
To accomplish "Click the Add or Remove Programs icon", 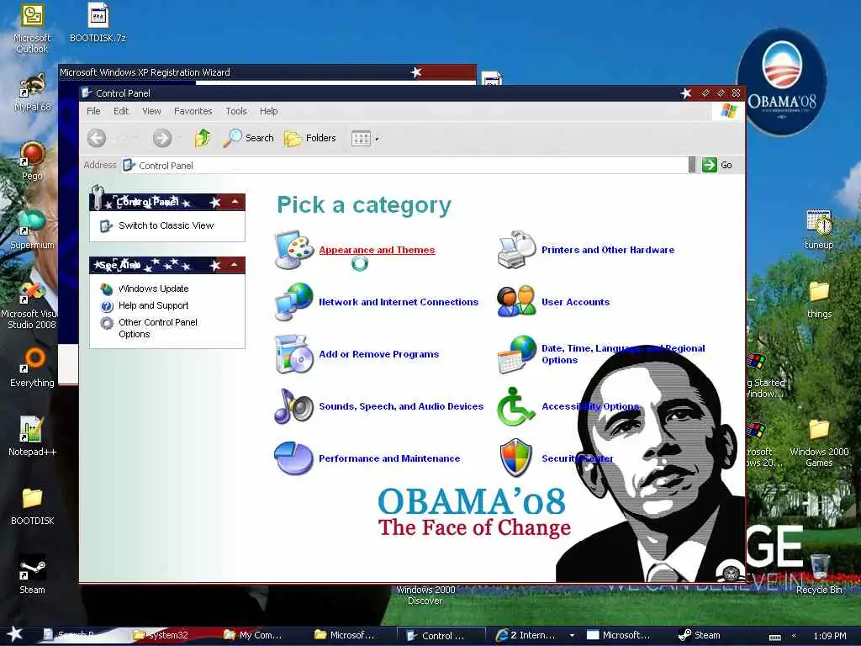I will tap(294, 354).
